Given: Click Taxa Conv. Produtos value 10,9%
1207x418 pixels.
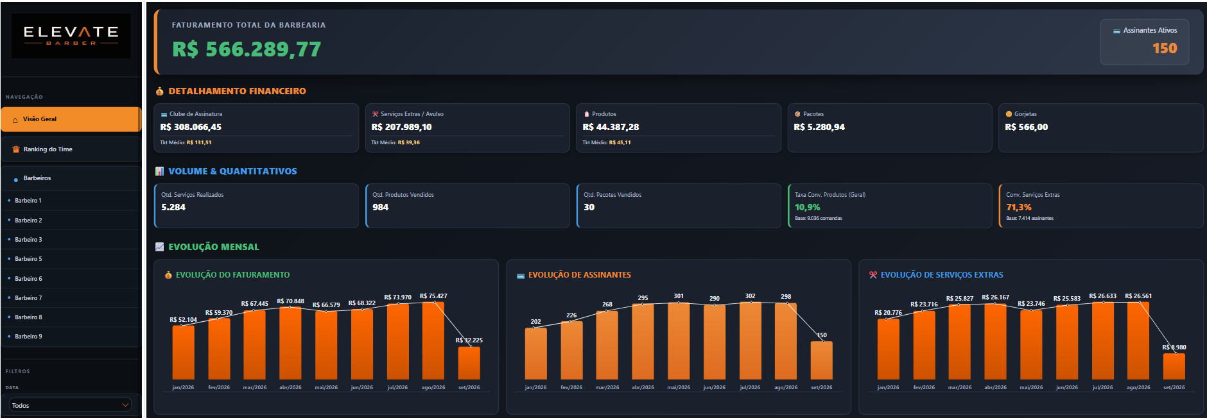Looking at the screenshot, I should tap(807, 207).
